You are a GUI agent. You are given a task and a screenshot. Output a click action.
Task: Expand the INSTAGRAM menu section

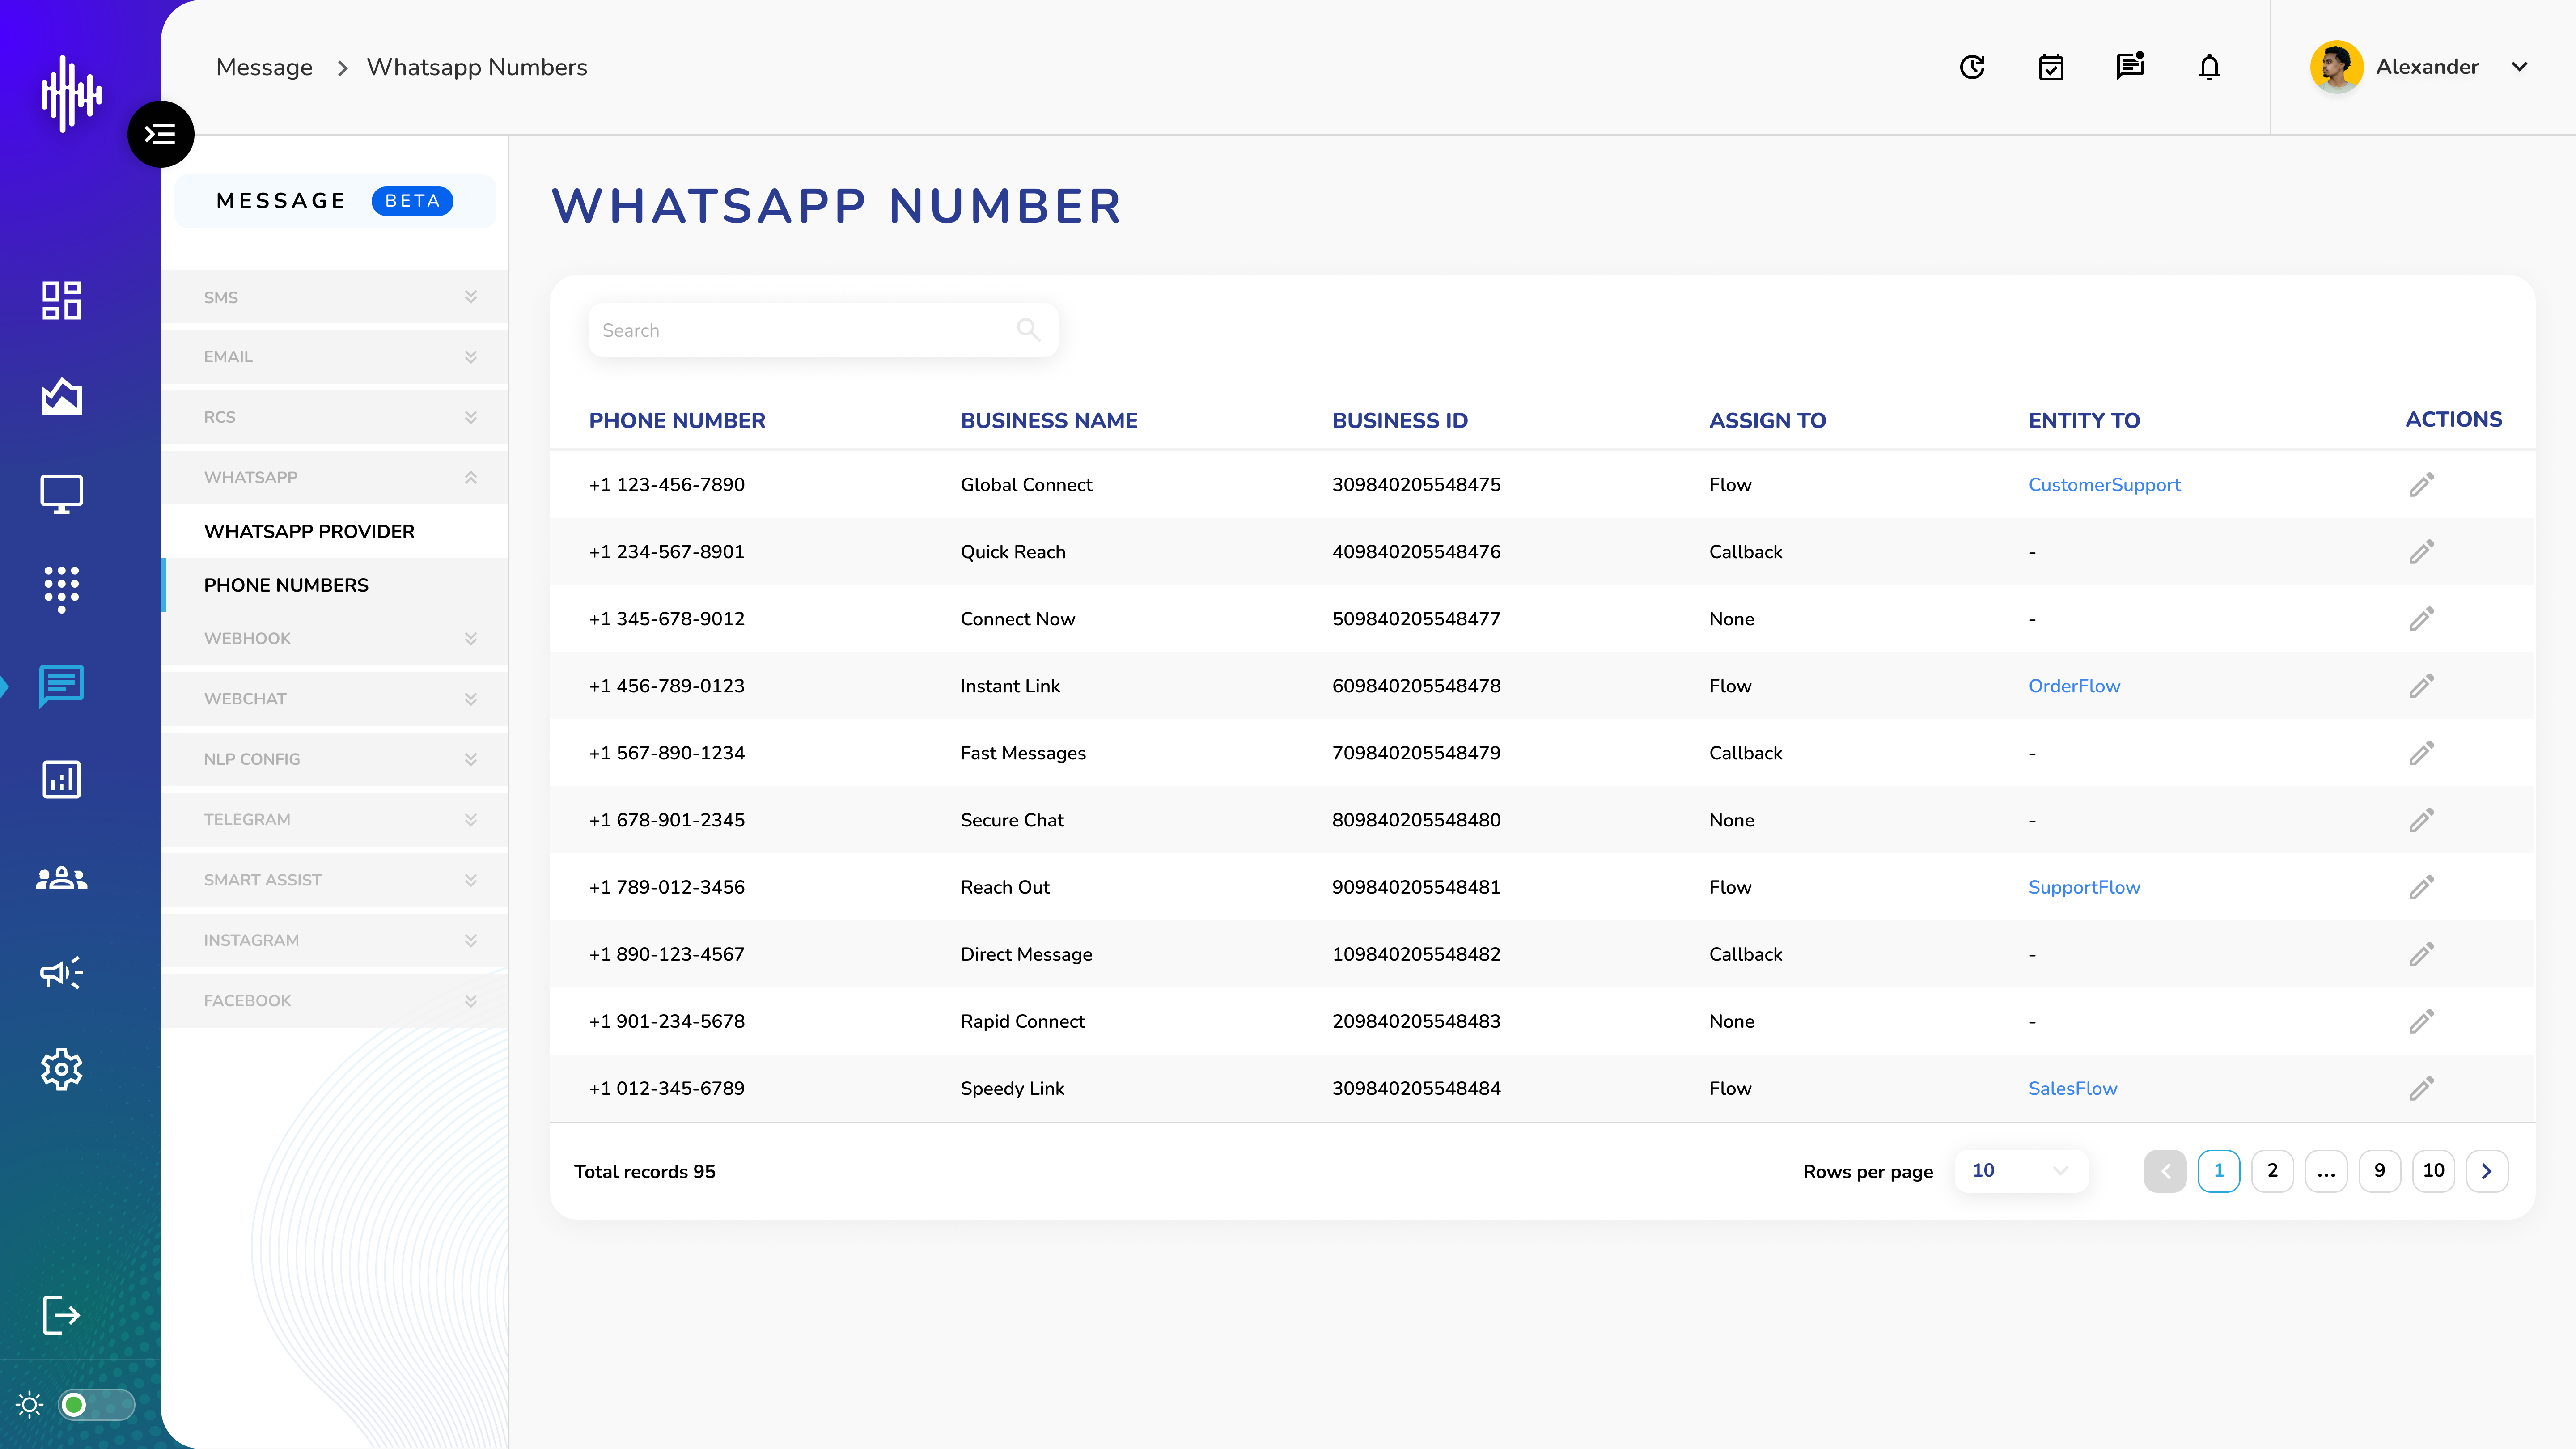335,940
